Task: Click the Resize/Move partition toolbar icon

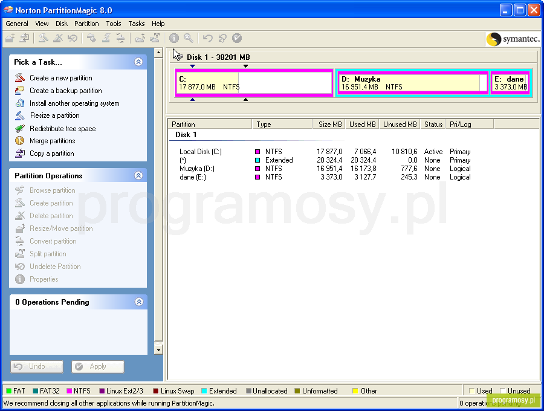Action: (x=10, y=38)
